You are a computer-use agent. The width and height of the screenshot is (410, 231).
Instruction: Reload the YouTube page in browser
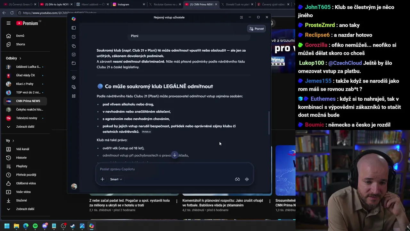click(x=12, y=13)
